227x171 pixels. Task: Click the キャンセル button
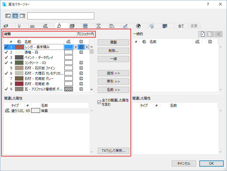click(x=184, y=164)
